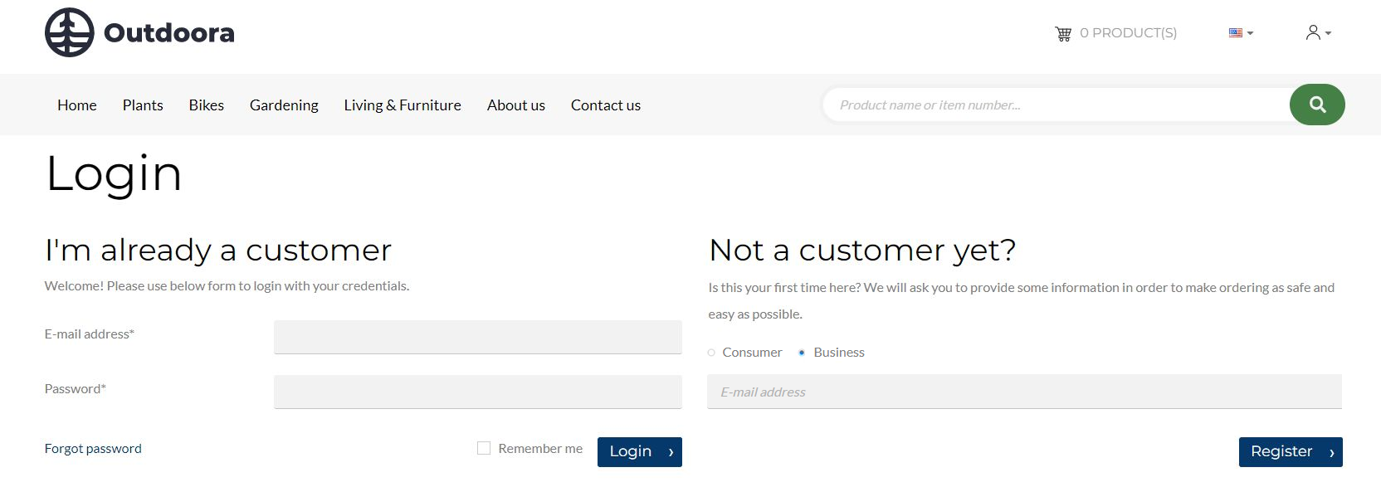1381x487 pixels.
Task: Open the Living & Furniture category
Action: click(x=403, y=105)
